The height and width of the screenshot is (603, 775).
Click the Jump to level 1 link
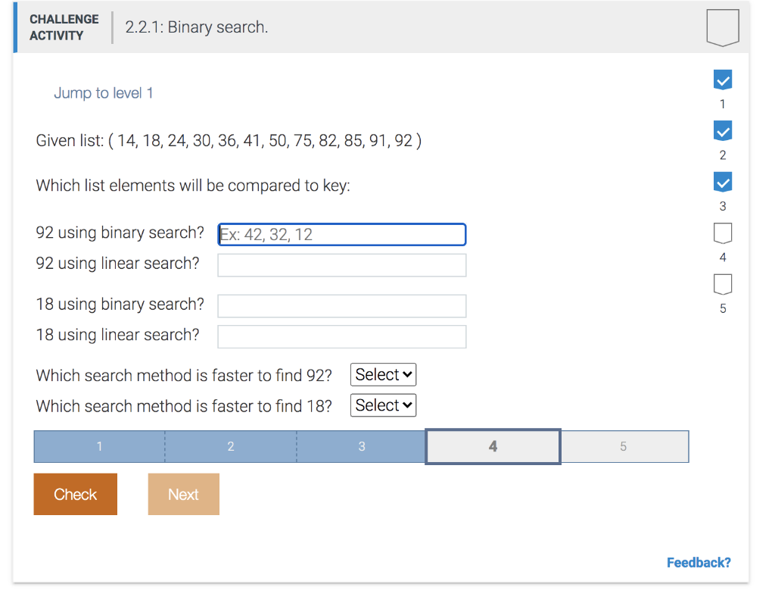click(102, 92)
